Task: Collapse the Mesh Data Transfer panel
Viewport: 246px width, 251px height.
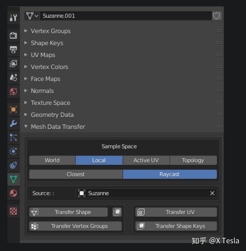Action: pyautogui.click(x=58, y=126)
